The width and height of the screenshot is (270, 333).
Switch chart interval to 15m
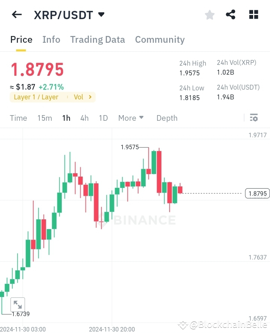pyautogui.click(x=45, y=118)
